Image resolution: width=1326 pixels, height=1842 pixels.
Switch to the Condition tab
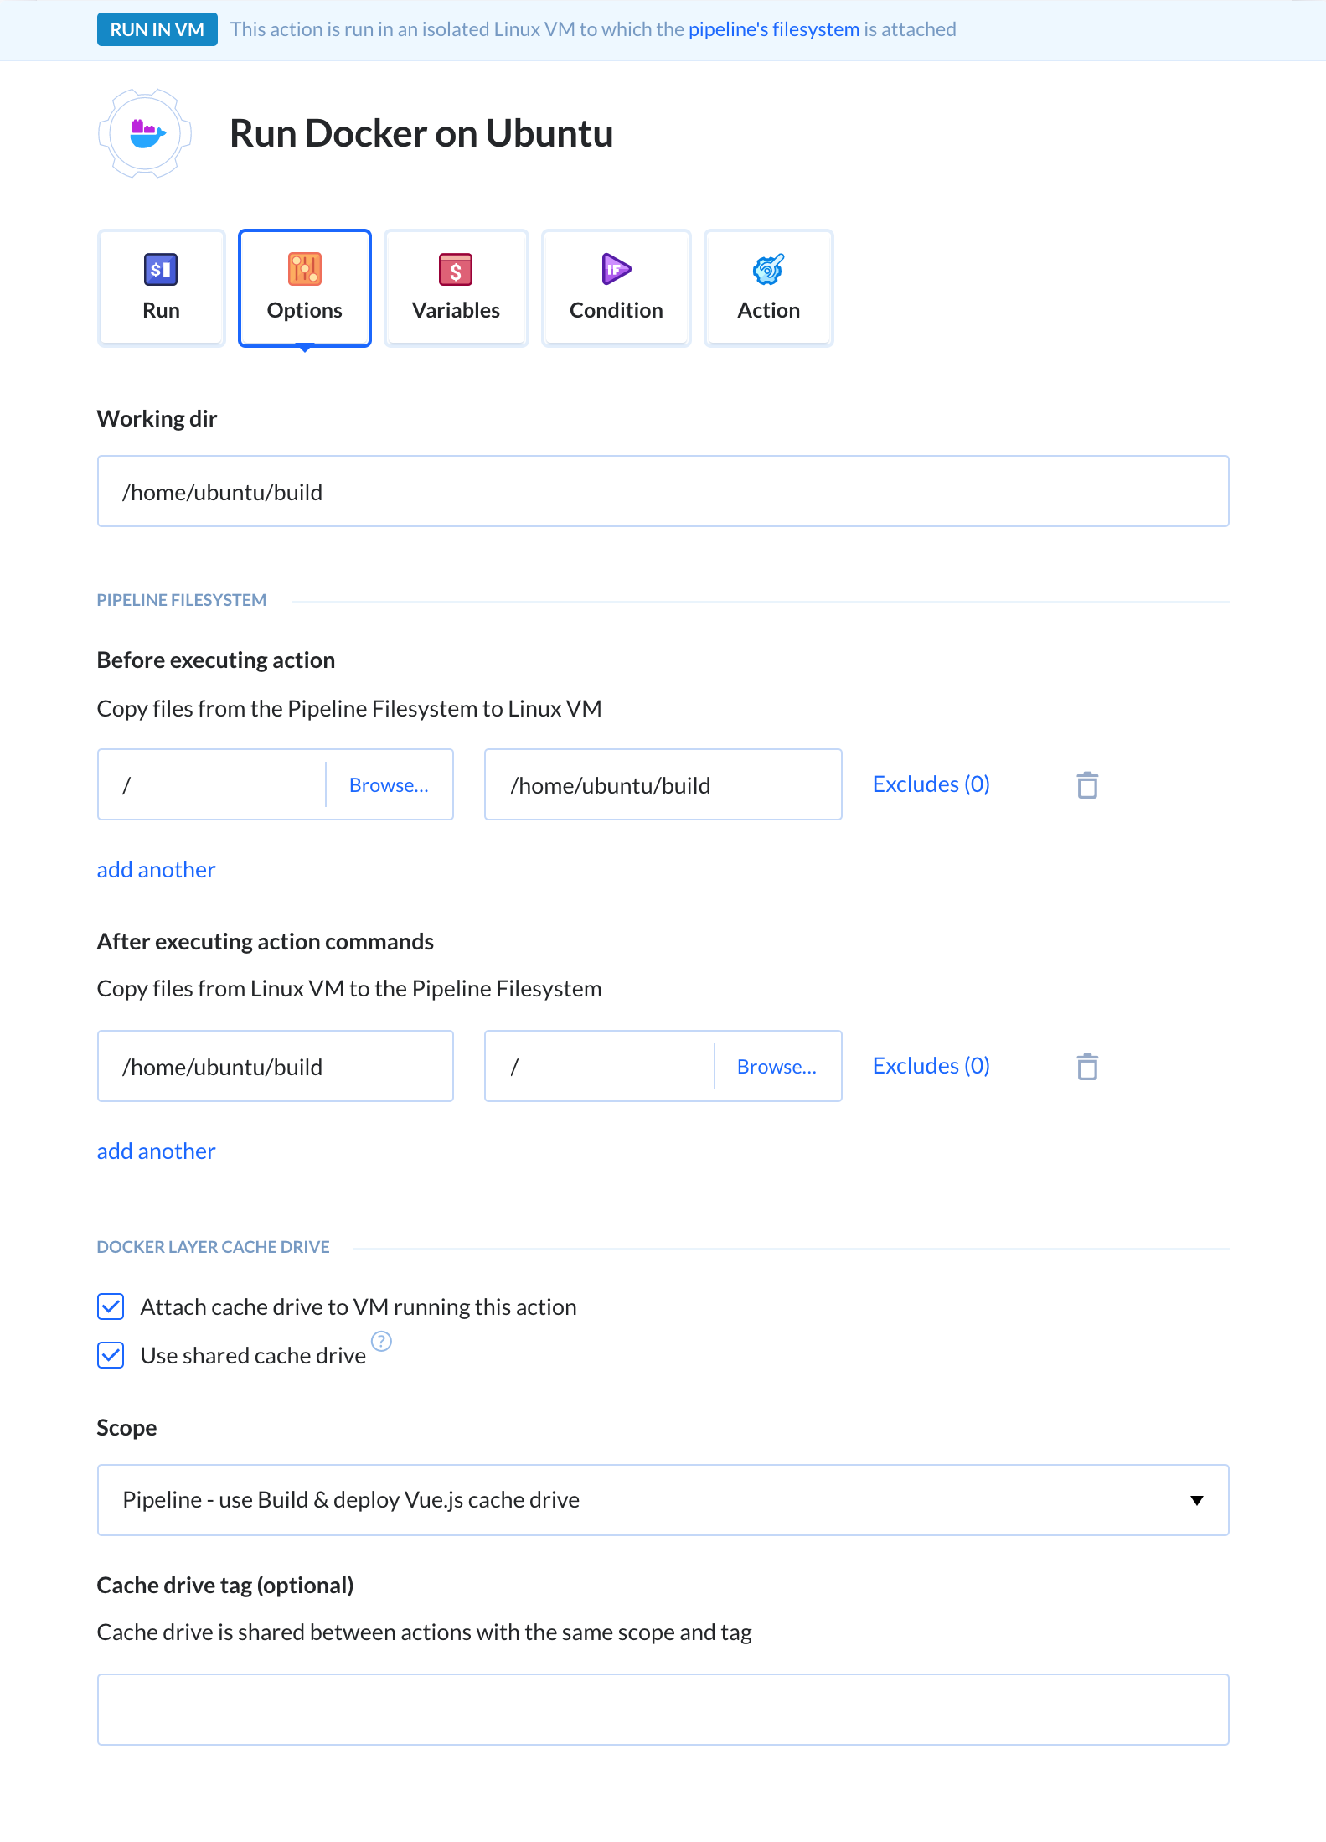[x=617, y=287]
